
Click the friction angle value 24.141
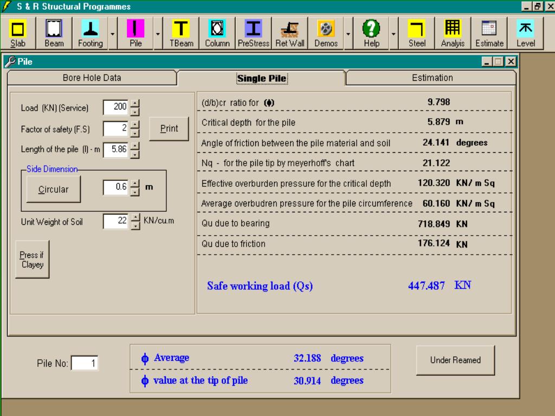pyautogui.click(x=436, y=142)
